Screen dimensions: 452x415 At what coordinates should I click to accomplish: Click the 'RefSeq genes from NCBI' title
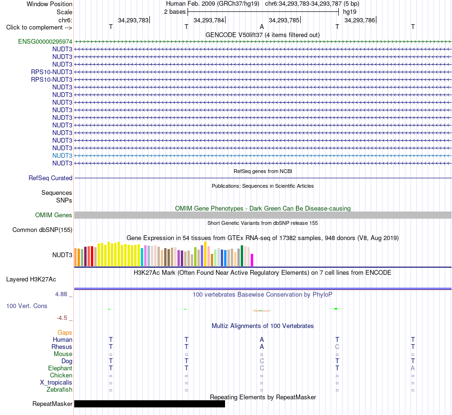pyautogui.click(x=263, y=171)
